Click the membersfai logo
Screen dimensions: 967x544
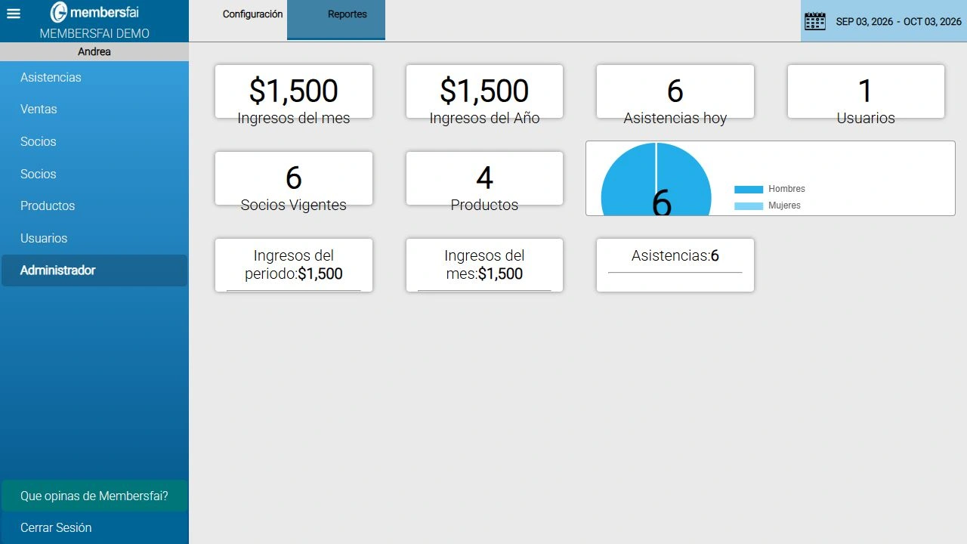(94, 13)
